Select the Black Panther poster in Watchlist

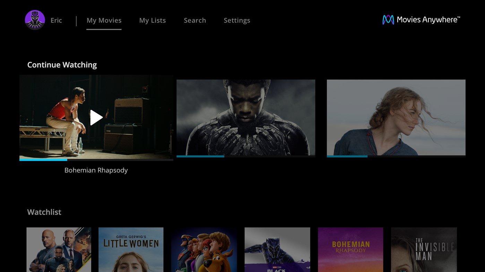pyautogui.click(x=277, y=250)
